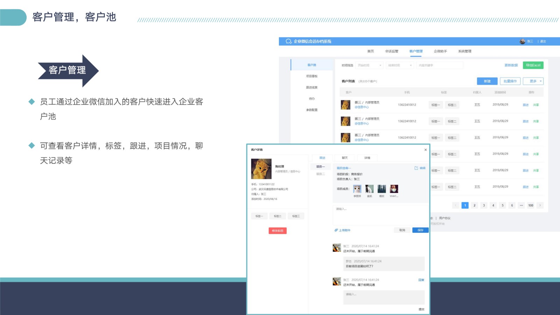
Task: Click the 退出 logout link
Action: click(x=543, y=41)
